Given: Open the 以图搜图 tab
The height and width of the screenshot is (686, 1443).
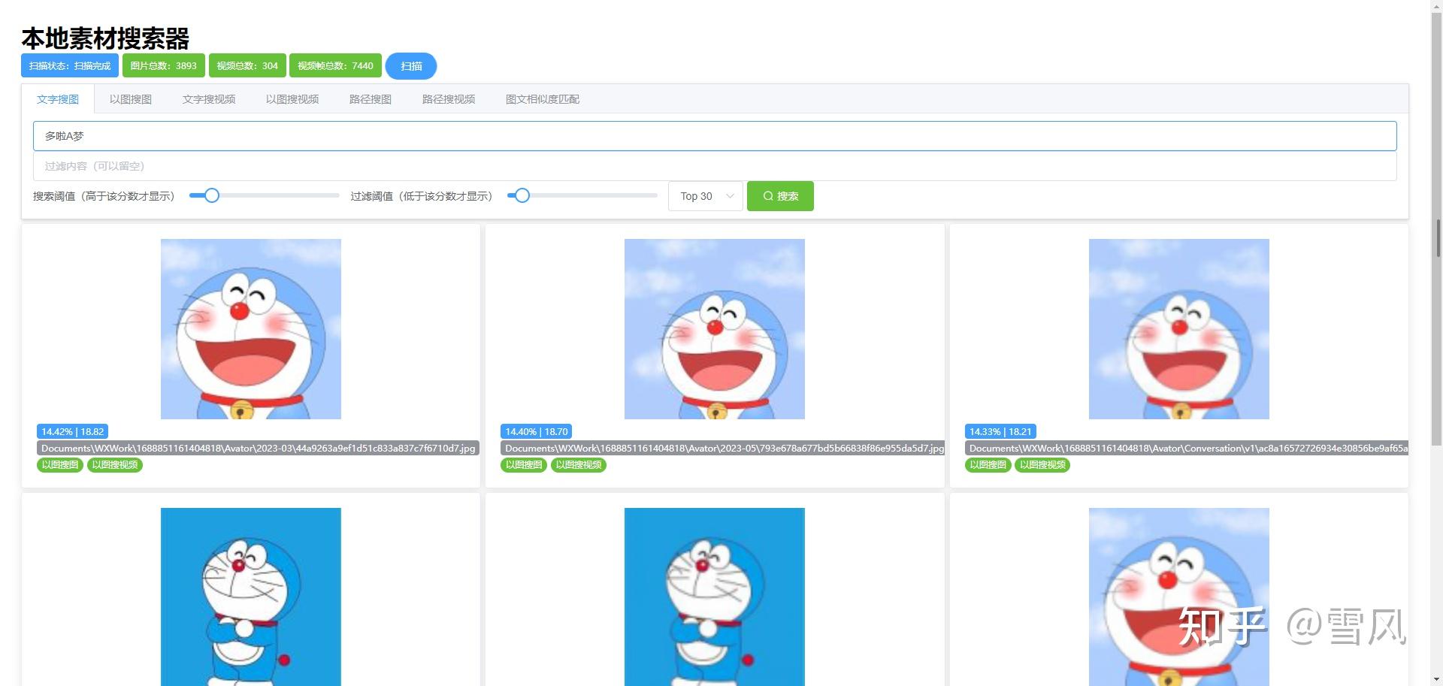Looking at the screenshot, I should point(131,99).
